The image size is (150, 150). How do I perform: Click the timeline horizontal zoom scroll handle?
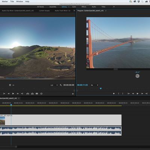(16, 147)
